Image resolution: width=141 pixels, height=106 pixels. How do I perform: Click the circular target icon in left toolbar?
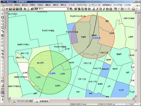[x=3, y=78]
